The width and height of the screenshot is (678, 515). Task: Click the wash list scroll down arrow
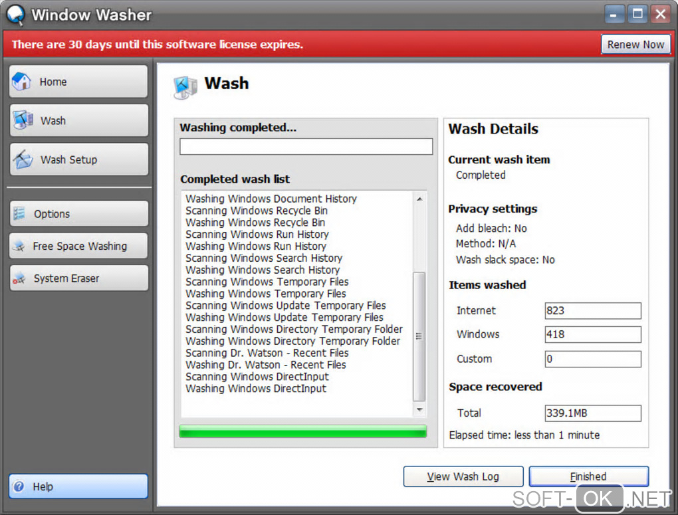click(x=419, y=409)
